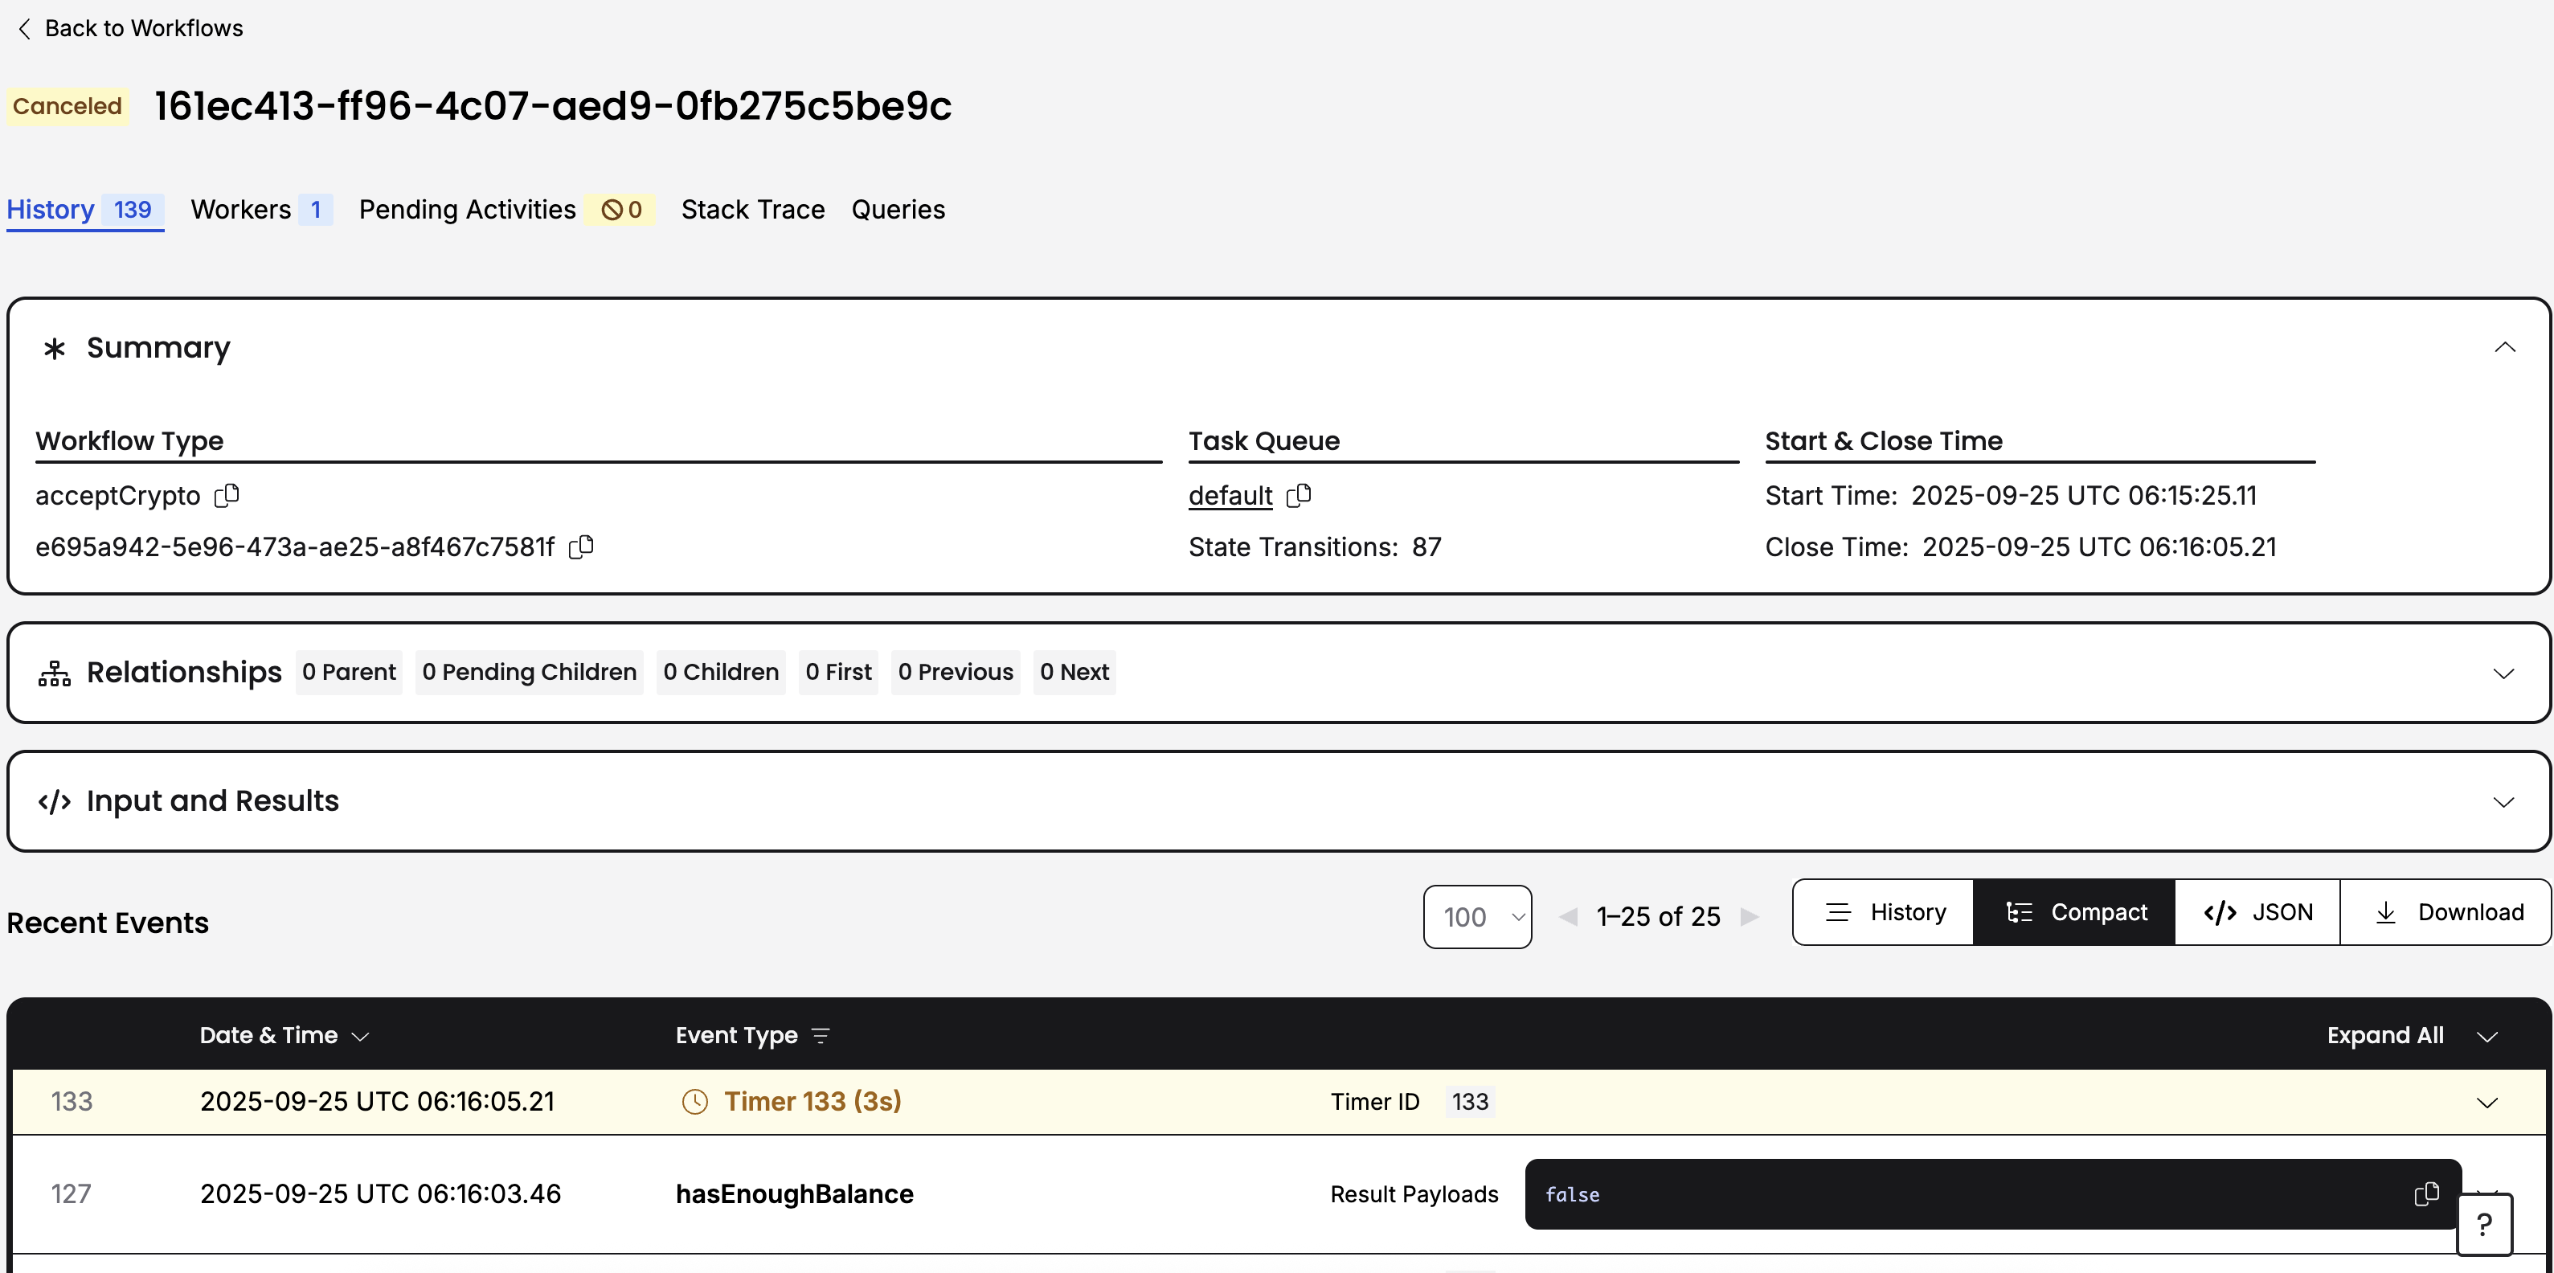Copy the run ID e695a942

click(581, 546)
